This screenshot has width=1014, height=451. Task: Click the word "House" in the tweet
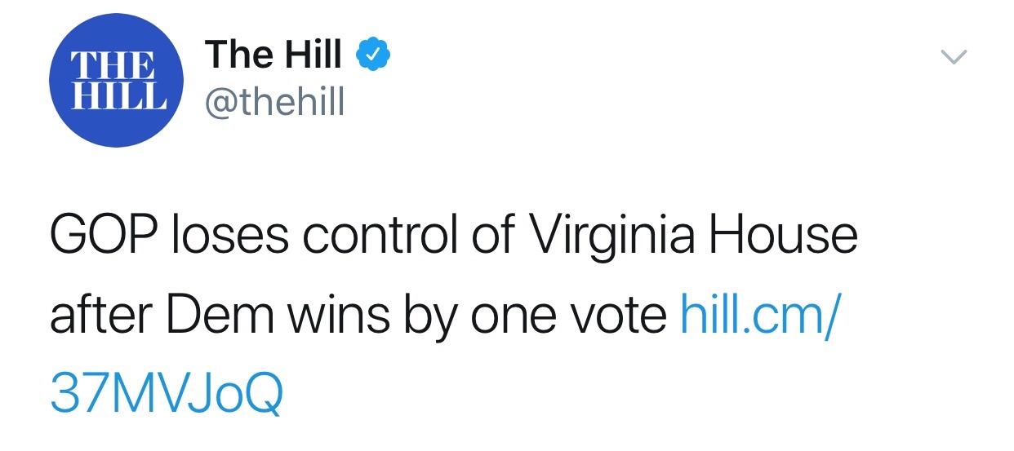[783, 236]
